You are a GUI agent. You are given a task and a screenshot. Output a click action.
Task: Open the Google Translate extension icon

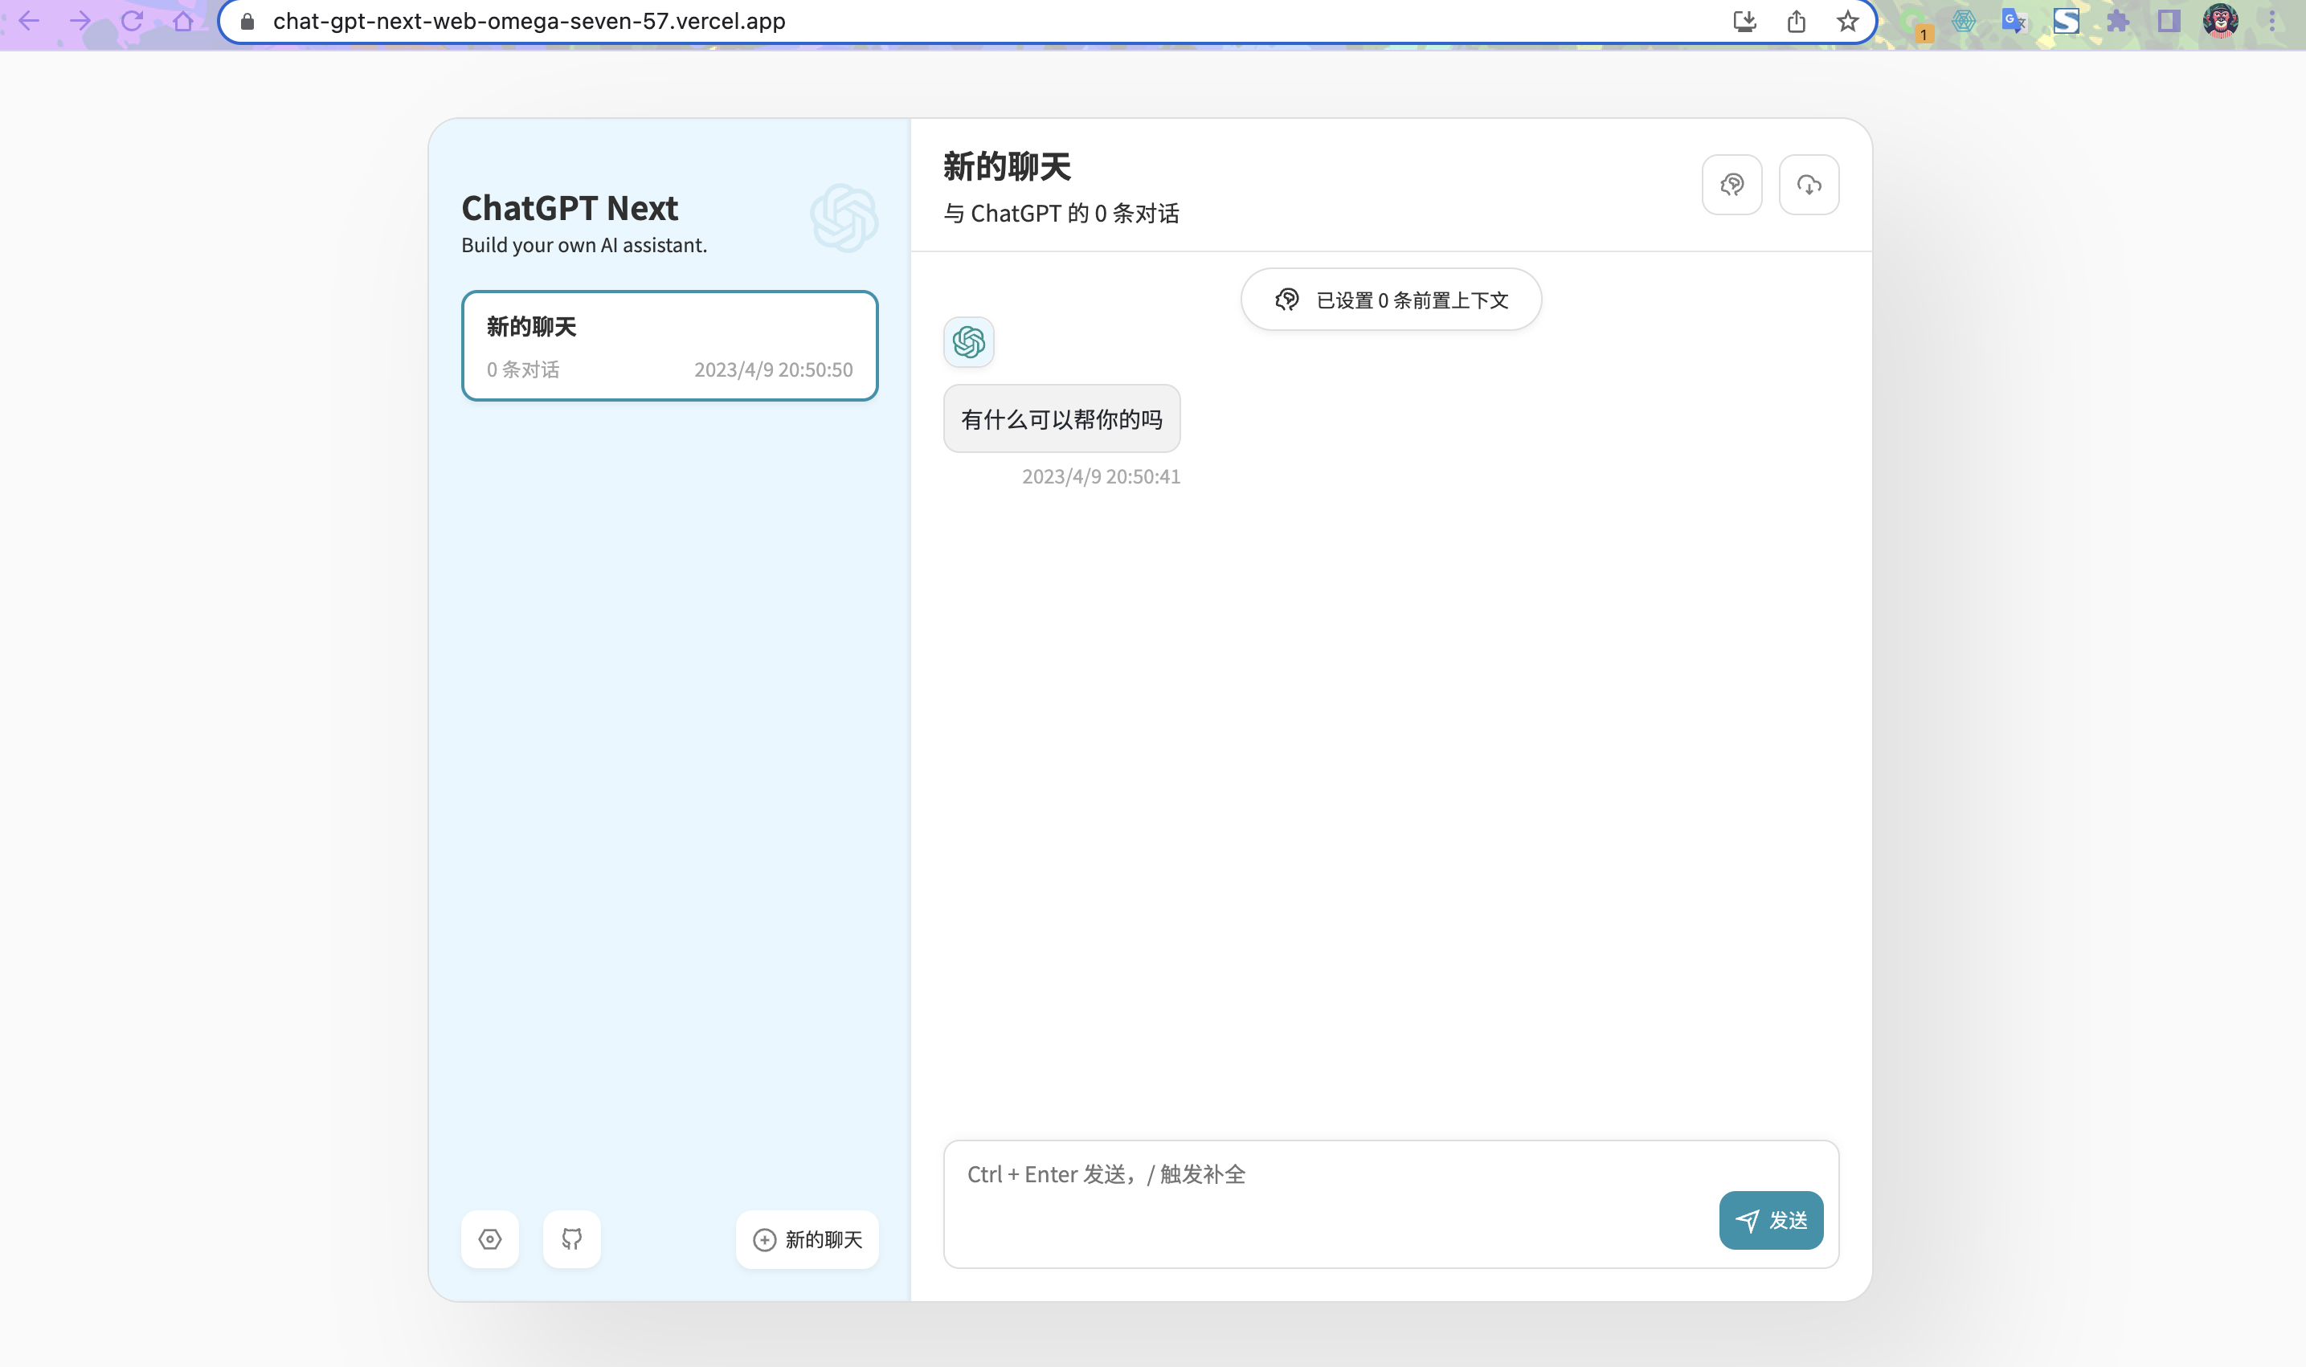pos(2014,21)
